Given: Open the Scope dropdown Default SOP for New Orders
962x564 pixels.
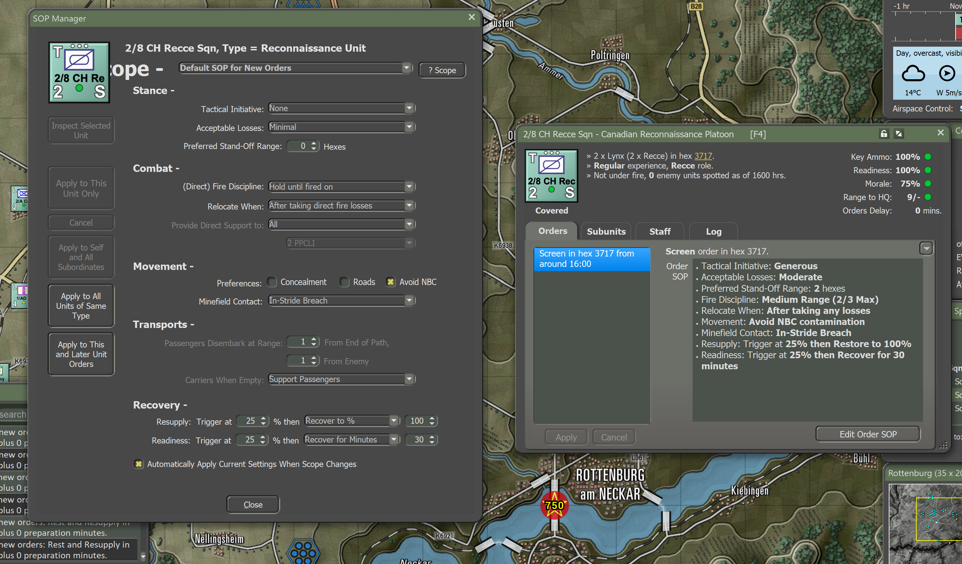Looking at the screenshot, I should click(x=296, y=68).
